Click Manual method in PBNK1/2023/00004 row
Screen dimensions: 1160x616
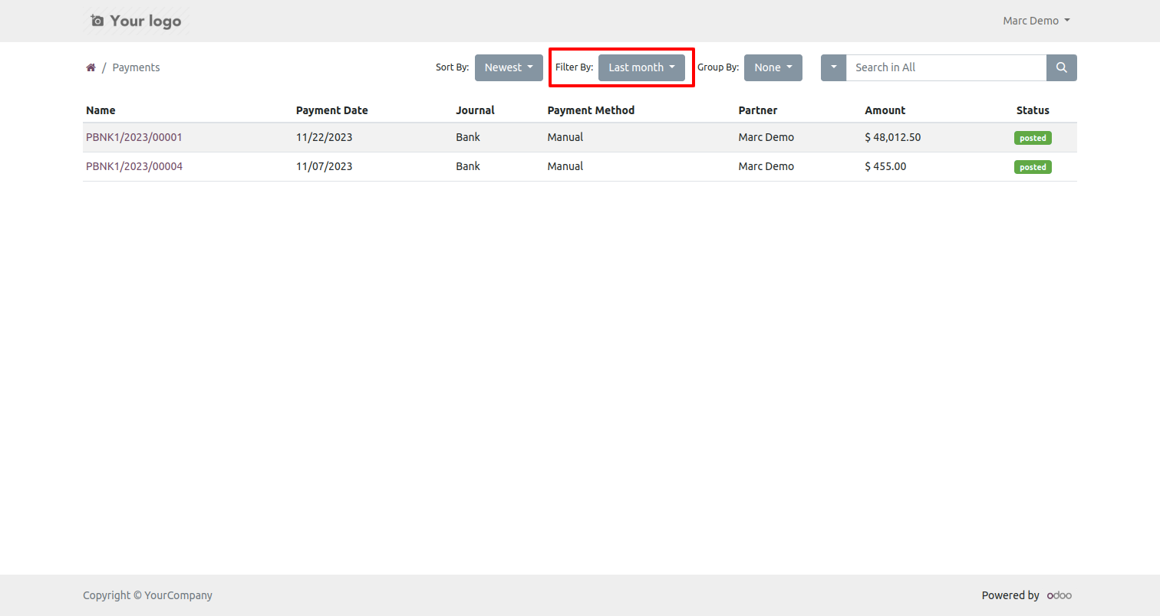(x=565, y=166)
